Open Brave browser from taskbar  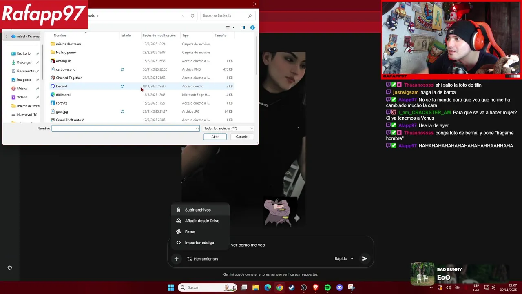coord(315,287)
